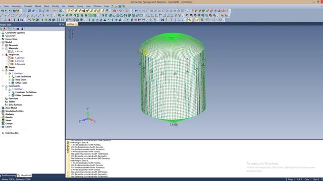Image resolution: width=323 pixels, height=181 pixels.
Task: Click the Layers icon in tree
Action: 3,127
